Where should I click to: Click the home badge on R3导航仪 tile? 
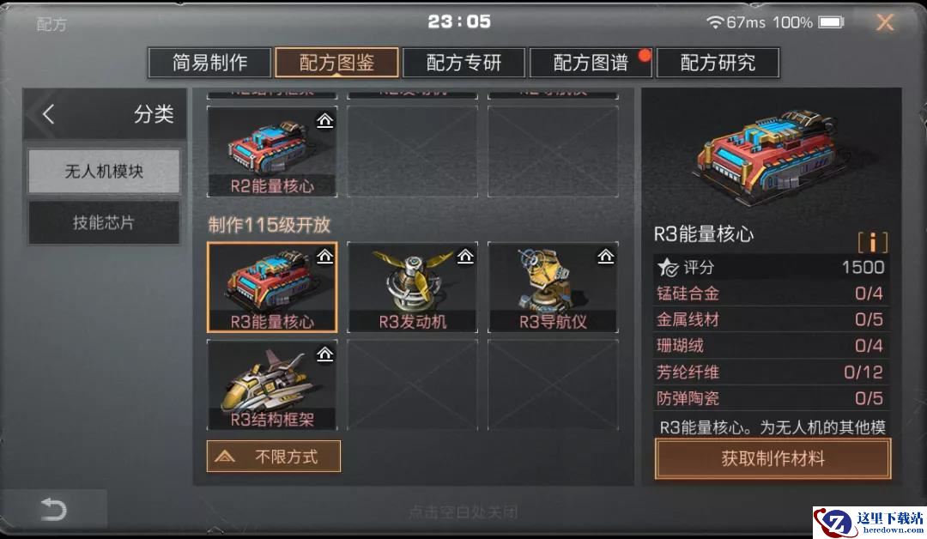tap(605, 257)
